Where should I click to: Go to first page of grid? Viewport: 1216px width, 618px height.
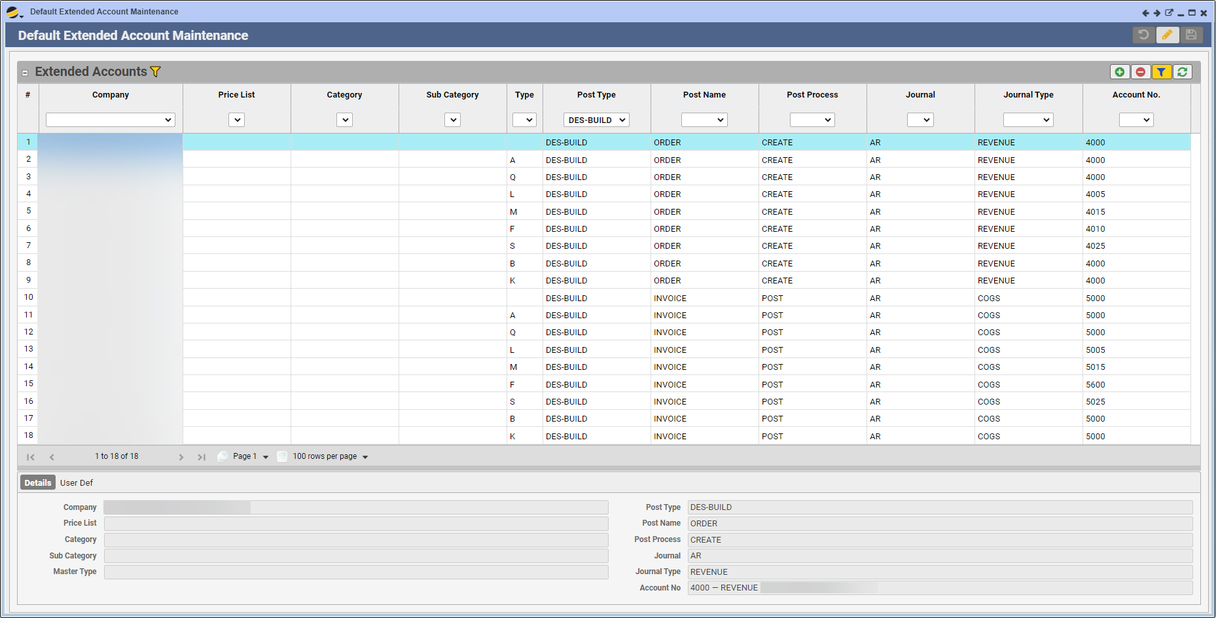(30, 457)
